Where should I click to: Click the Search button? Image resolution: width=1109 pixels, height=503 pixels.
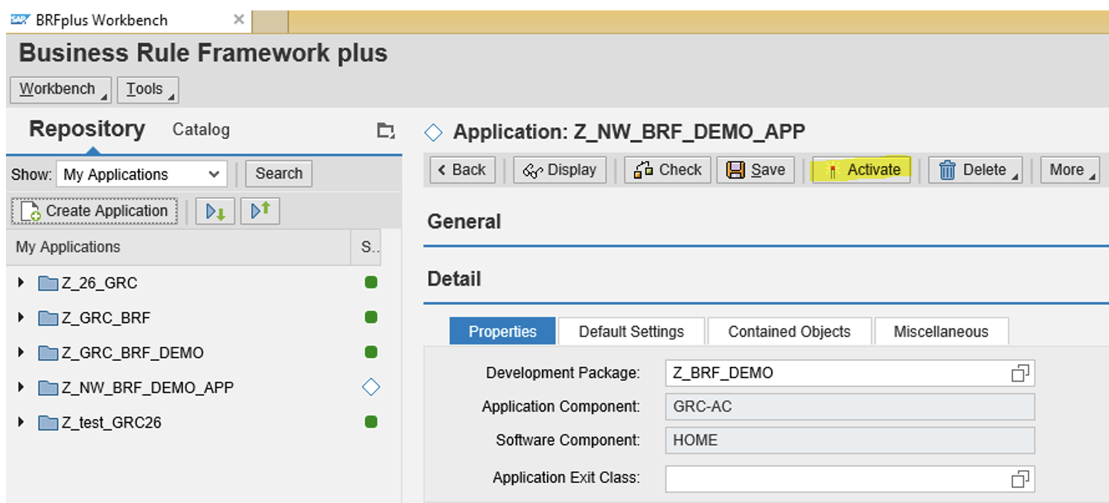[x=279, y=173]
